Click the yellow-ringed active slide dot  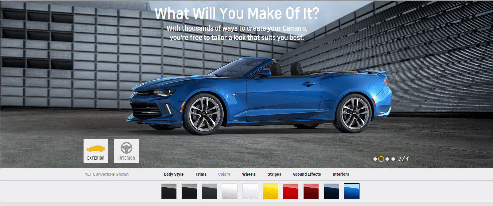[381, 159]
